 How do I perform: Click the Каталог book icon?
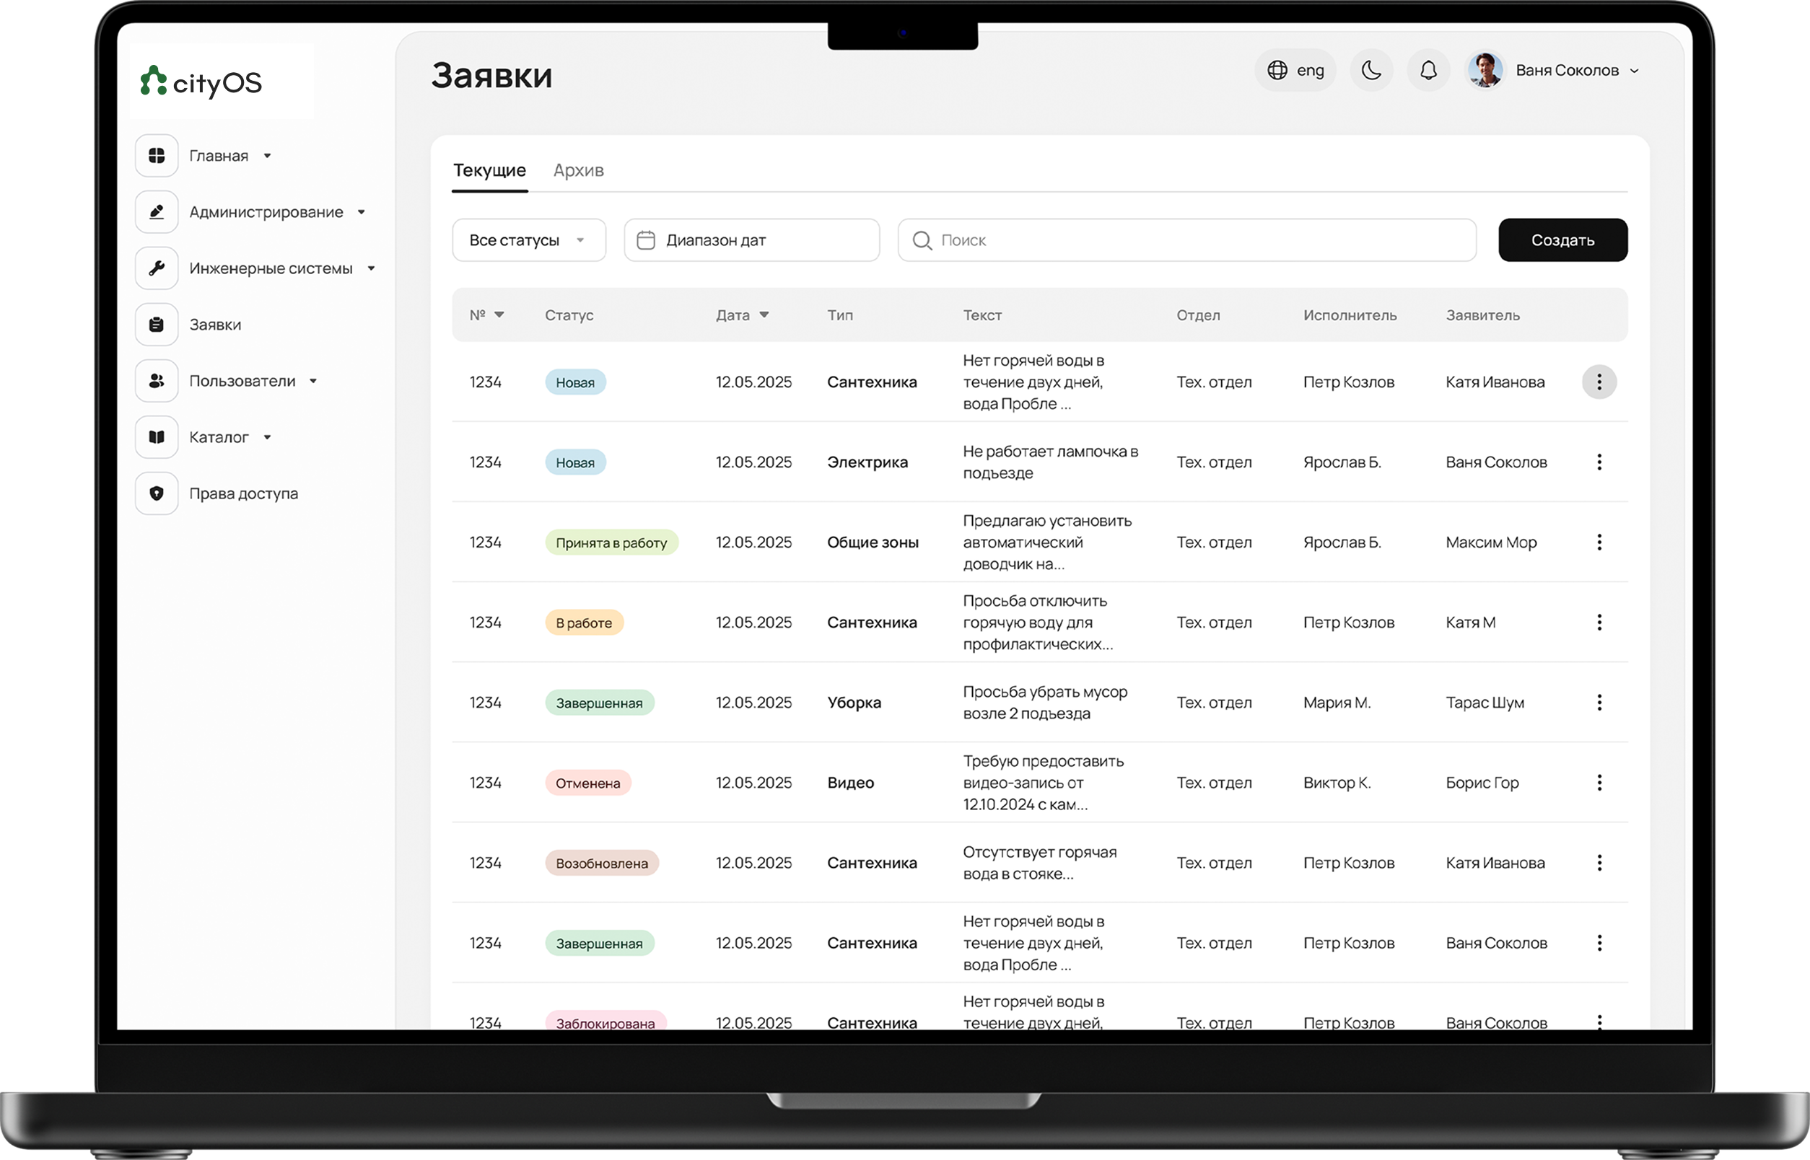pos(157,437)
